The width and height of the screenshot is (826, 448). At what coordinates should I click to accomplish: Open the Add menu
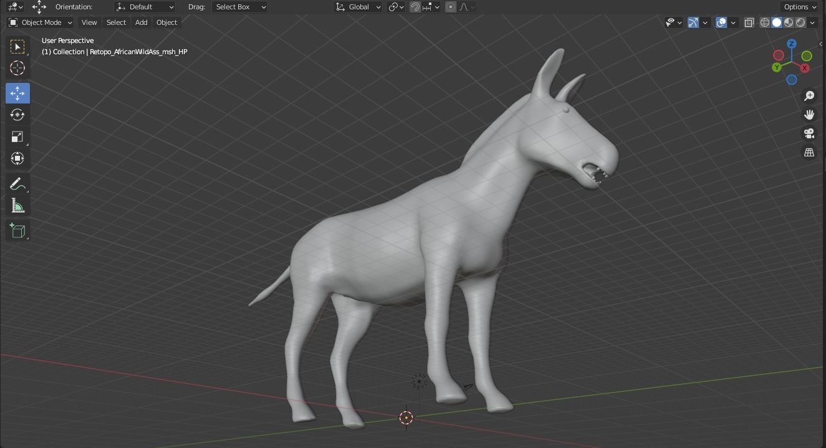142,22
